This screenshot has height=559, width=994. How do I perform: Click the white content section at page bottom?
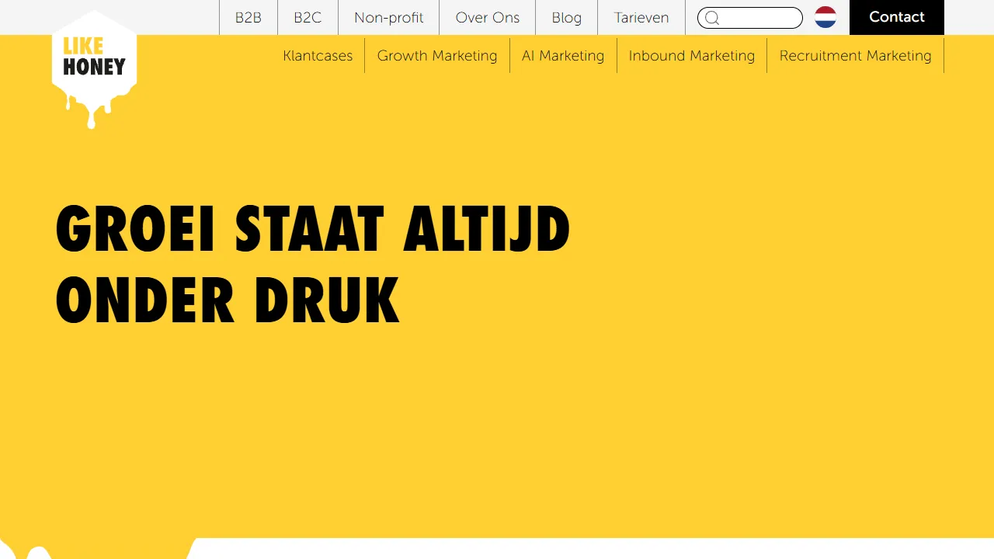[x=590, y=550]
